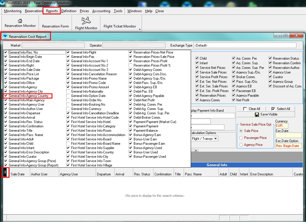Click the Reservation Cost Report window icon

5,37
